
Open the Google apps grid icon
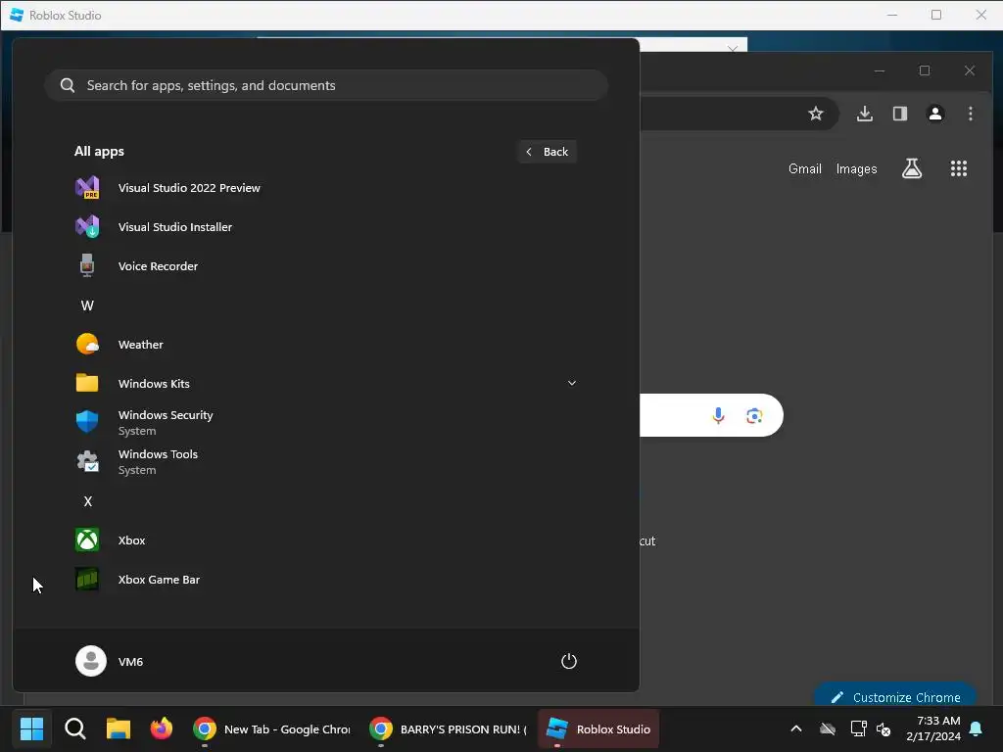tap(958, 168)
